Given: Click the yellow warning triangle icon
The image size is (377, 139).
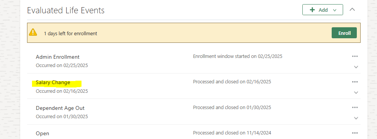Looking at the screenshot, I should click(33, 32).
